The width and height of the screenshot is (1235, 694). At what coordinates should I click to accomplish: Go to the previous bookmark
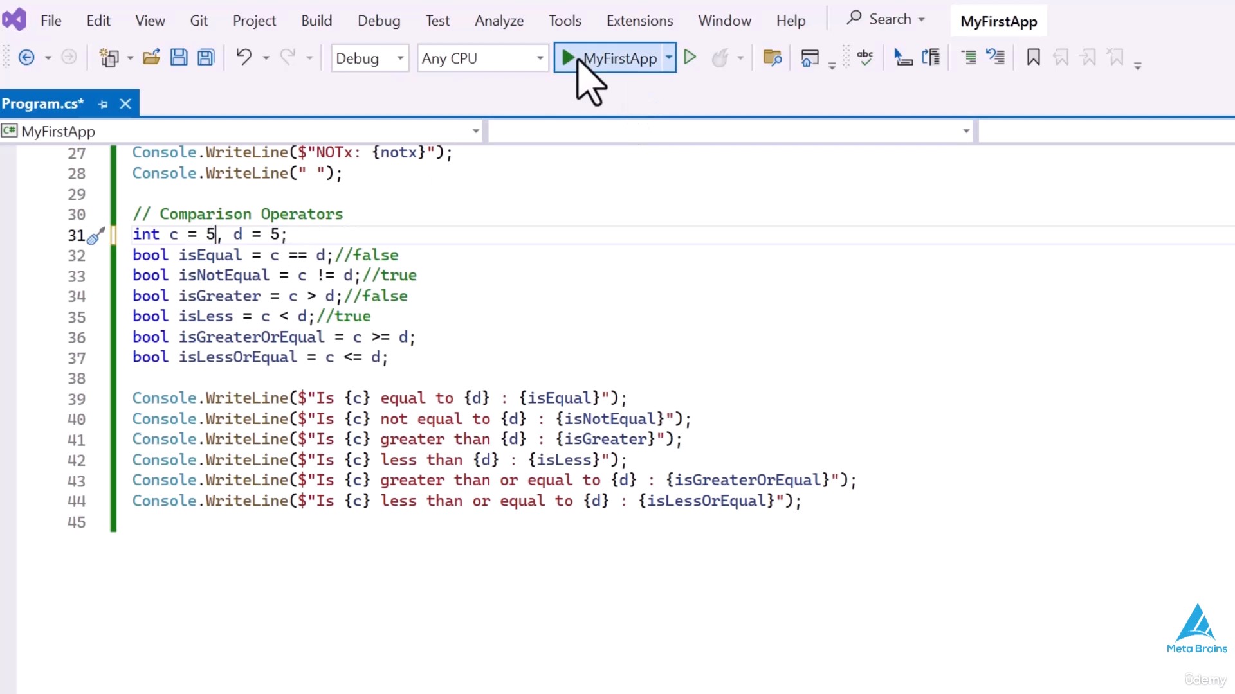tap(1061, 58)
